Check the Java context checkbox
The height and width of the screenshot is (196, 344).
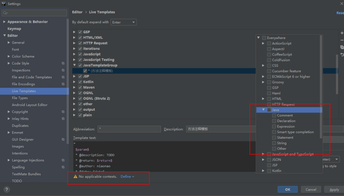click(269, 110)
